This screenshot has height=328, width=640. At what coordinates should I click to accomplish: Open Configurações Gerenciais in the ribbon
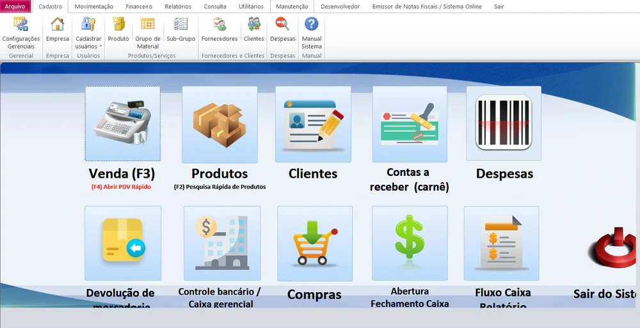point(21,33)
